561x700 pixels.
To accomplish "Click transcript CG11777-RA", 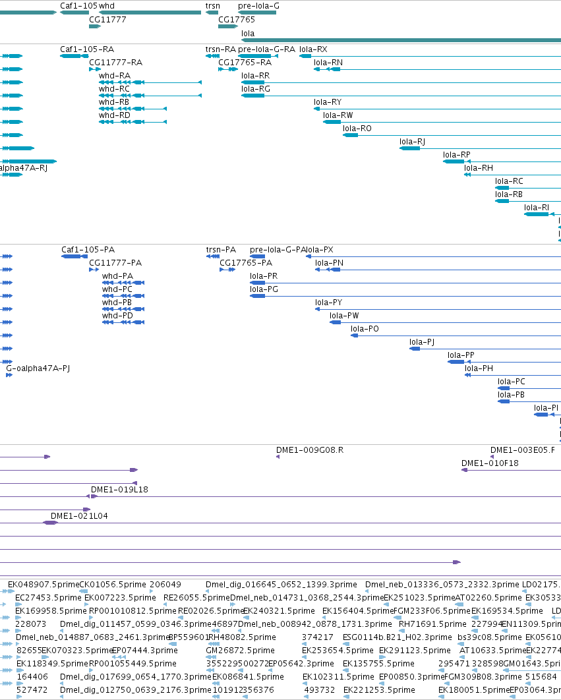I will coord(115,63).
